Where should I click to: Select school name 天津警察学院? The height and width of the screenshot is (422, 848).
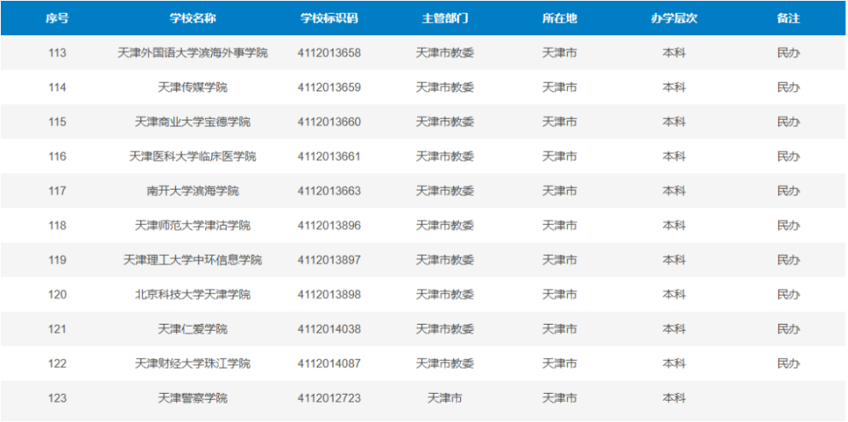click(193, 399)
